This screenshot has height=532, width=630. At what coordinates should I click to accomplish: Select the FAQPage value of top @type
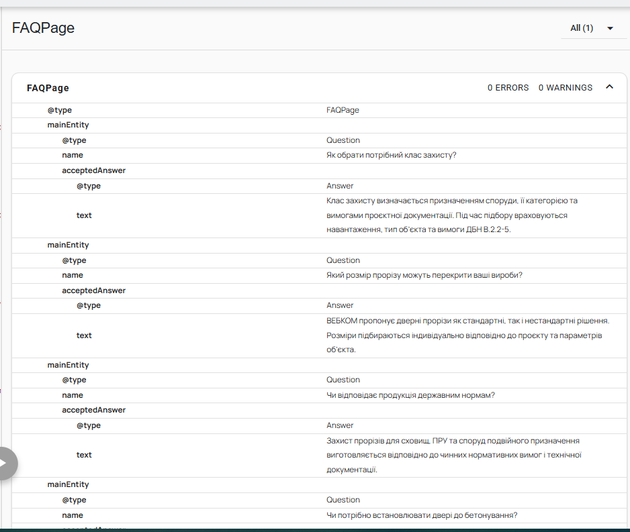[343, 110]
